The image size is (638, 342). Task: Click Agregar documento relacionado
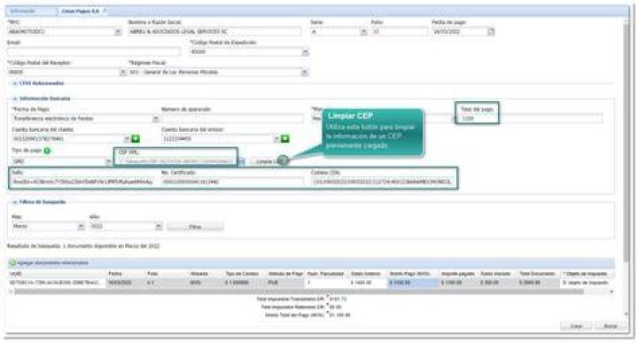coord(50,263)
